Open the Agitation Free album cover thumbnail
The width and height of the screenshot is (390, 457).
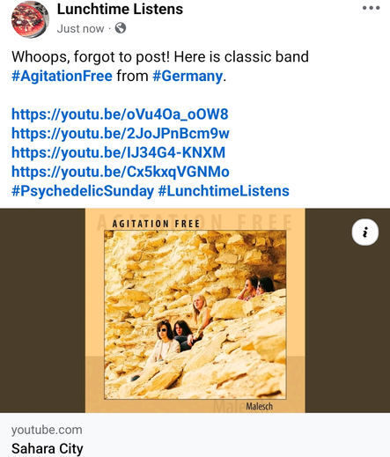[195, 311]
